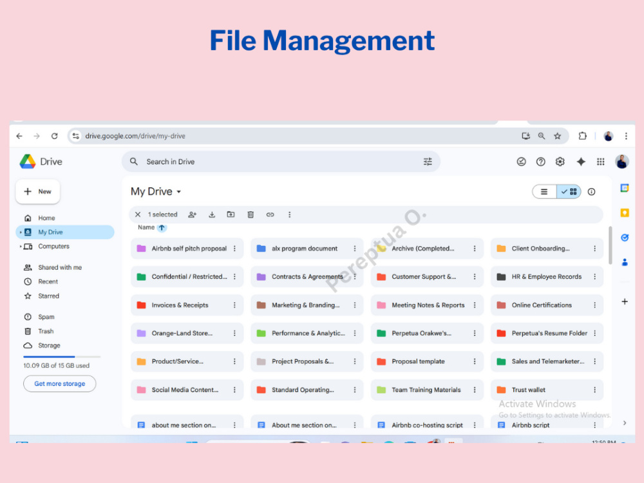Screen dimensions: 644x483
Task: Open the browser extensions puzzle icon
Action: point(582,136)
